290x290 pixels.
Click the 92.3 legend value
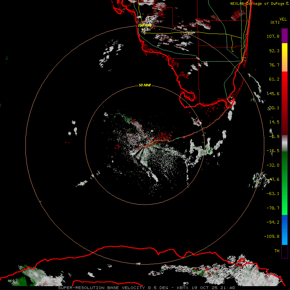pyautogui.click(x=274, y=51)
